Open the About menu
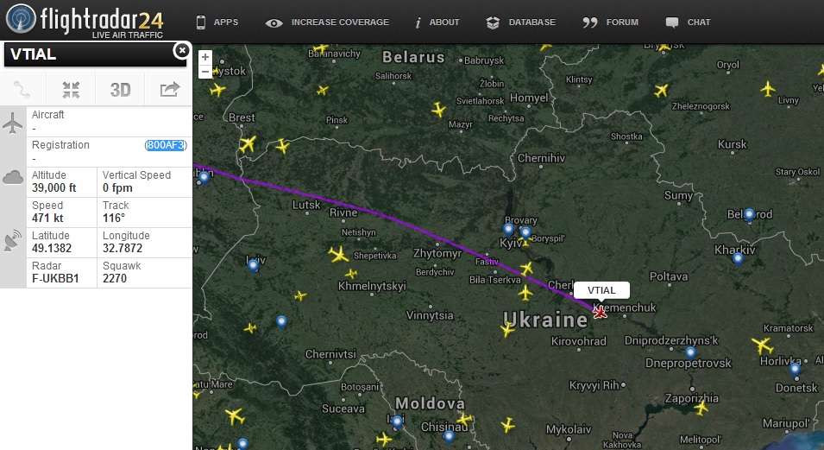The height and width of the screenshot is (450, 824). pyautogui.click(x=437, y=22)
